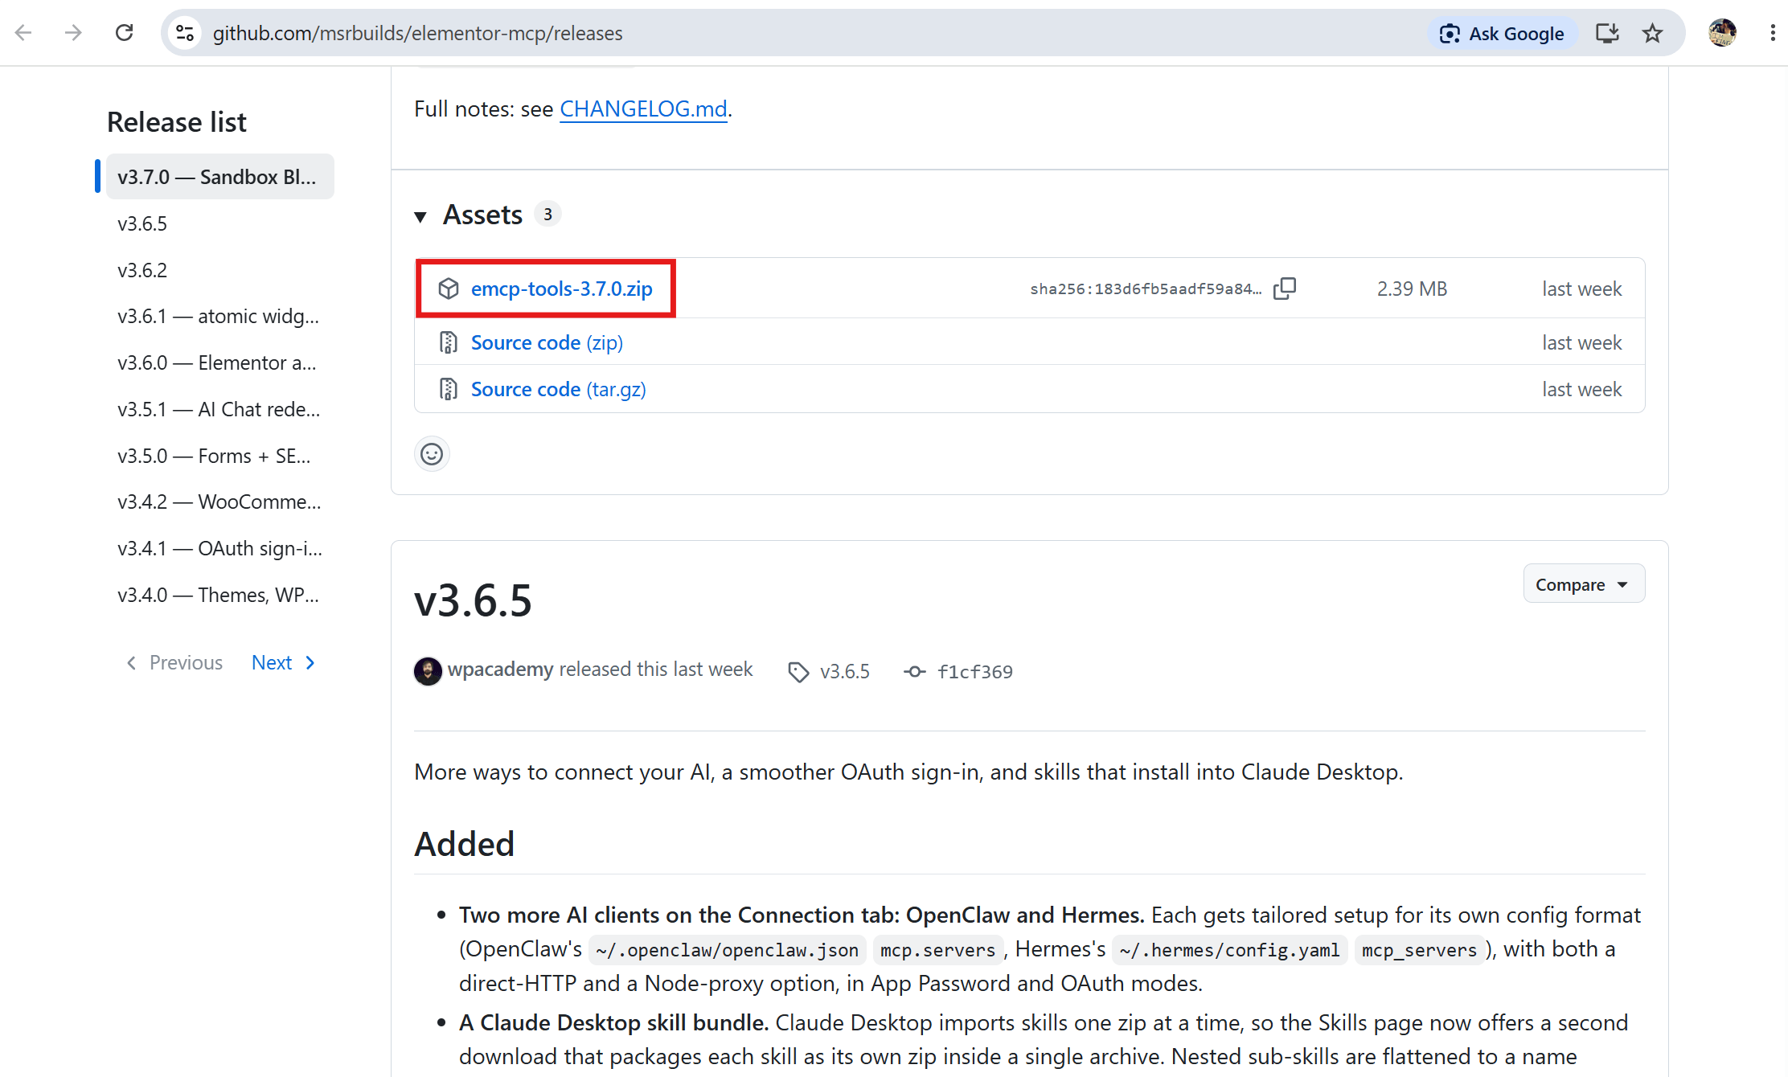Open wpacademy author profile link
Viewport: 1788px width, 1077px height.
[x=500, y=670]
